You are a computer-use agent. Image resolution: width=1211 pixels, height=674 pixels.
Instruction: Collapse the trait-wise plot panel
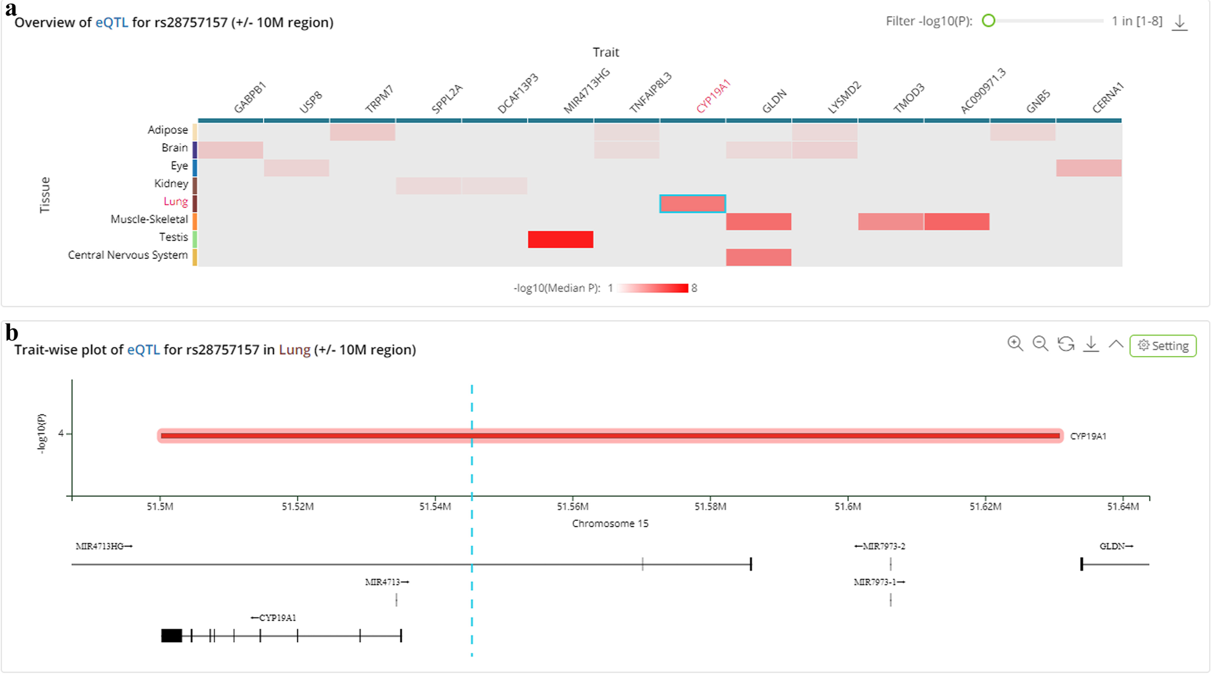[x=1116, y=344]
